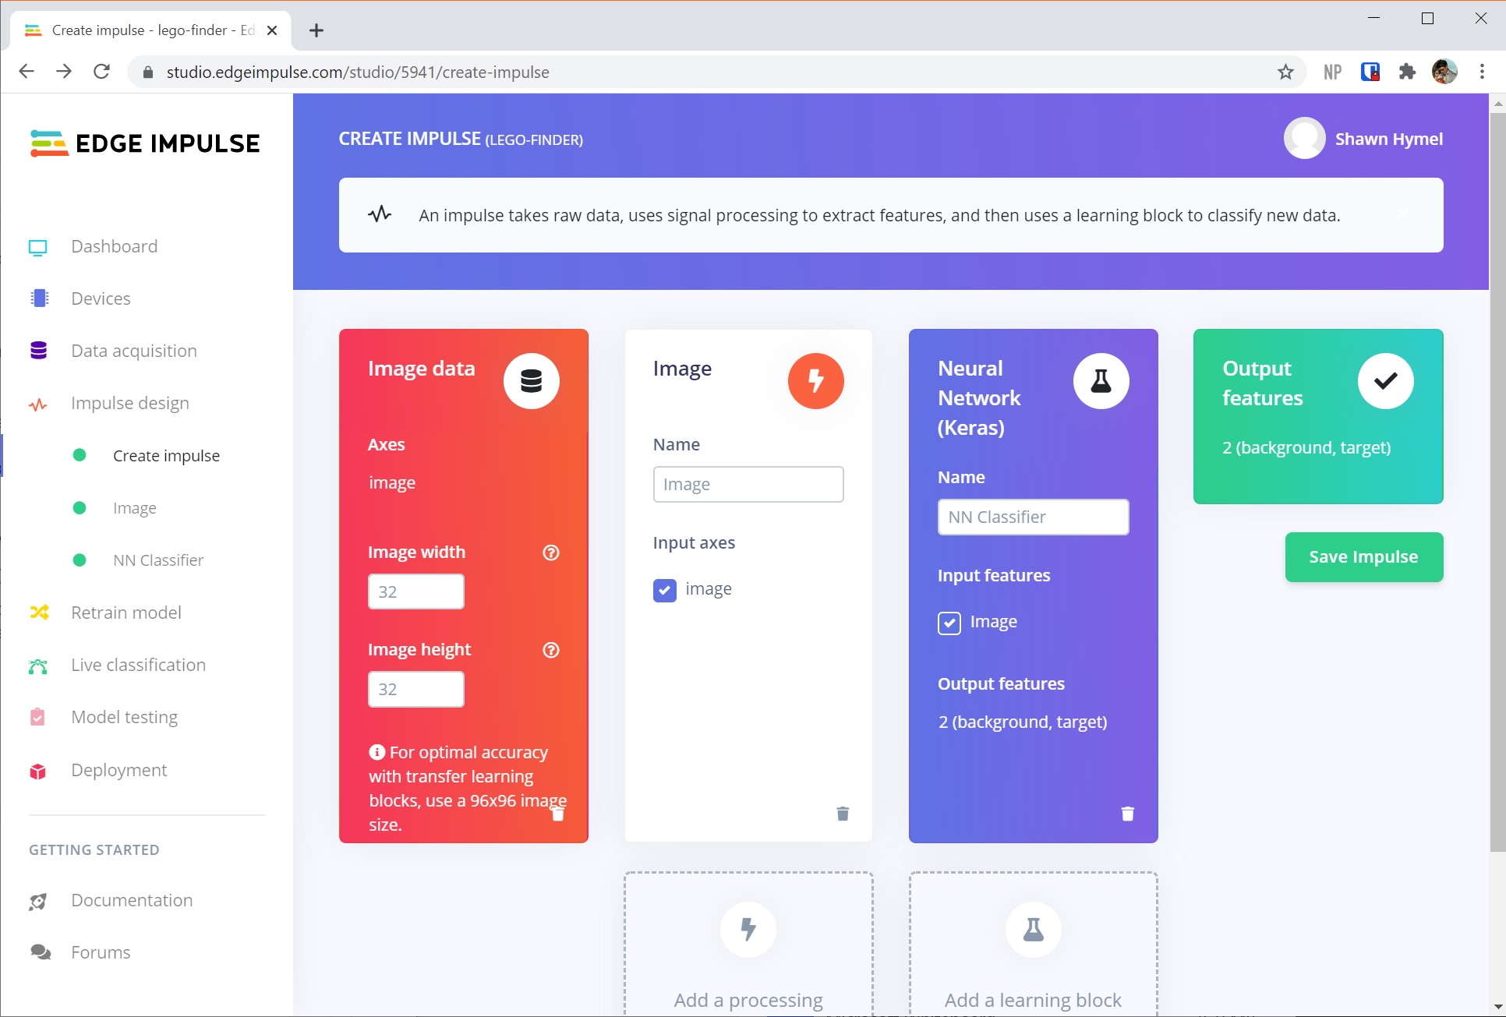Select the Image sidebar navigation item
1506x1017 pixels.
click(133, 507)
